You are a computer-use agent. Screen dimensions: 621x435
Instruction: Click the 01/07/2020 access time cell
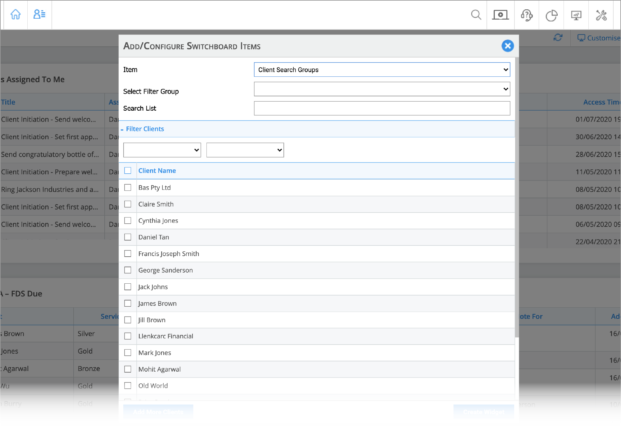[x=598, y=119]
